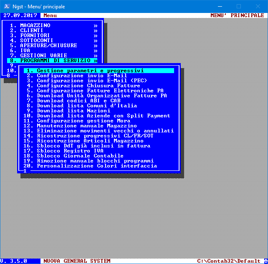Image resolution: width=268 pixels, height=264 pixels.
Task: Expand the GESTIONI VARIE submenu arrow
Action: tap(96, 56)
